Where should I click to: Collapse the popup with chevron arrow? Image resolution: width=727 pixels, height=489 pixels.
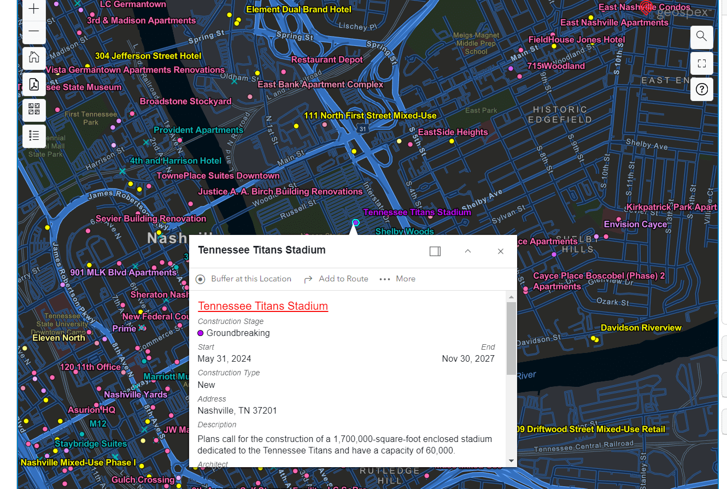(x=468, y=251)
